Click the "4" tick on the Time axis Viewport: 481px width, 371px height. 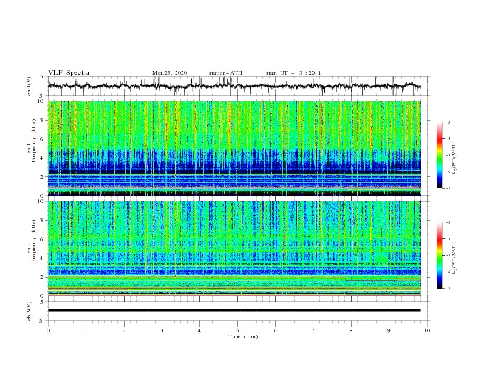200,330
